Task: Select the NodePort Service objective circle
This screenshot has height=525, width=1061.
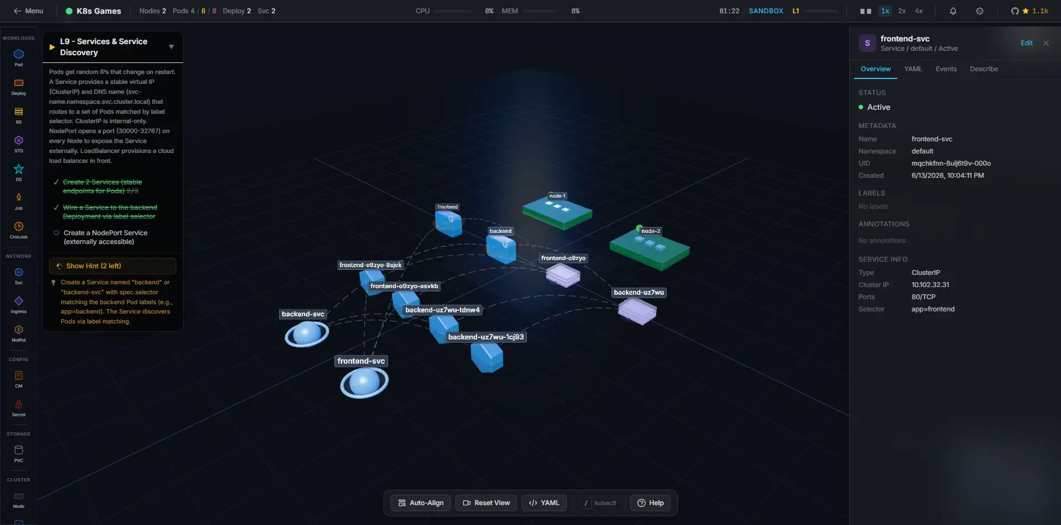Action: coord(56,233)
